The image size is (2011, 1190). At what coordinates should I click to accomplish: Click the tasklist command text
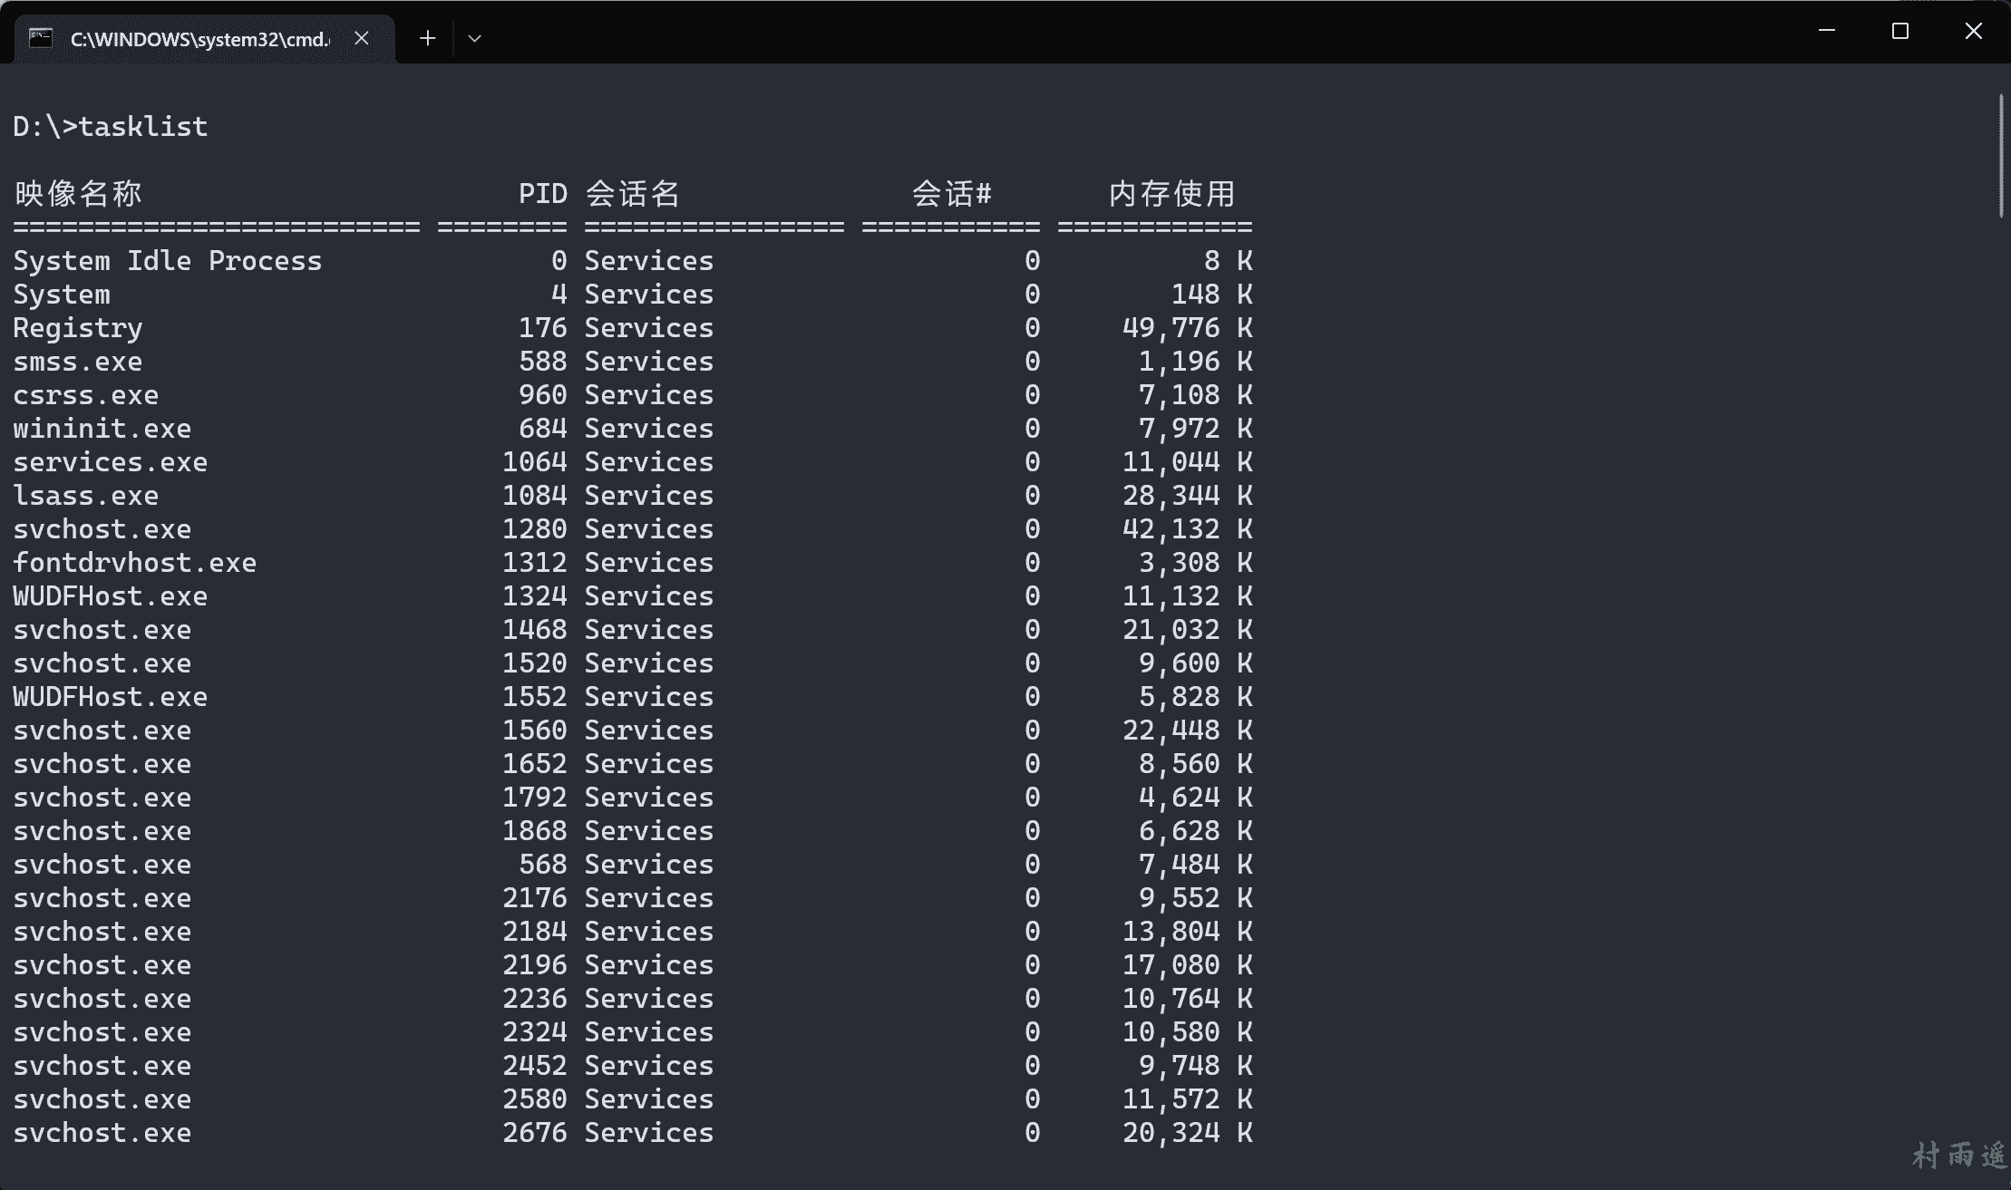click(x=143, y=127)
